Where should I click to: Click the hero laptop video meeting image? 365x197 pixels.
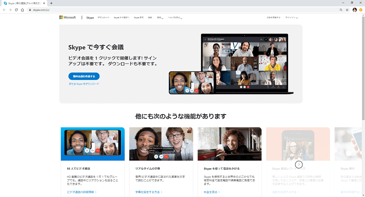[x=245, y=64]
